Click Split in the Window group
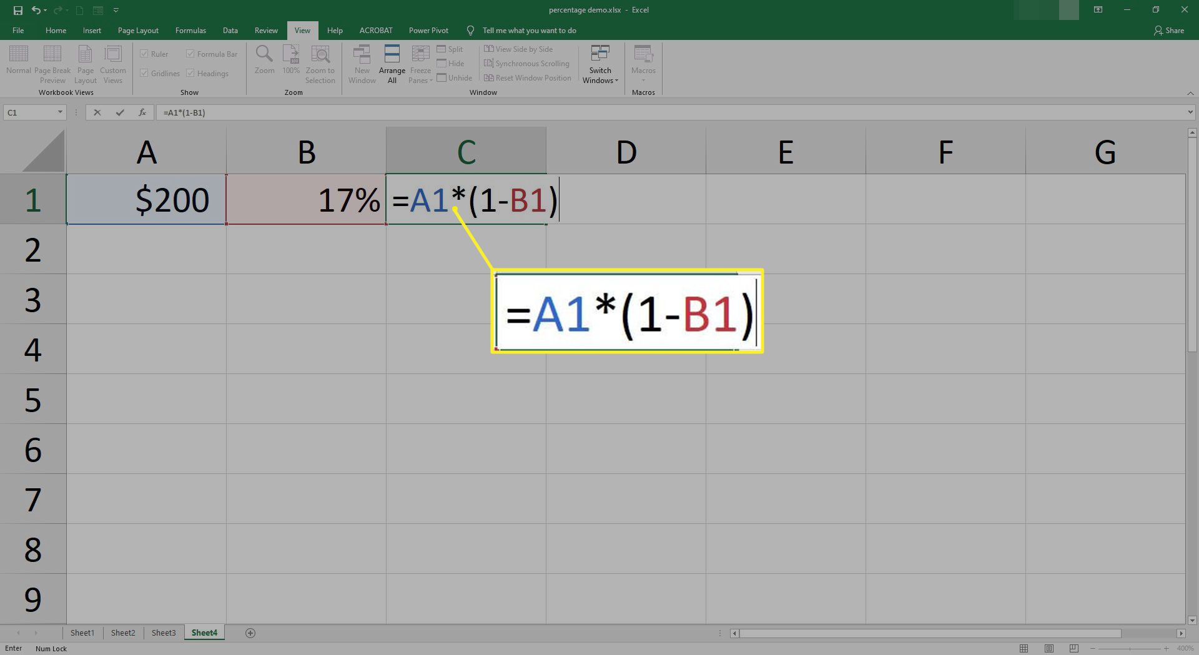1199x655 pixels. [450, 49]
